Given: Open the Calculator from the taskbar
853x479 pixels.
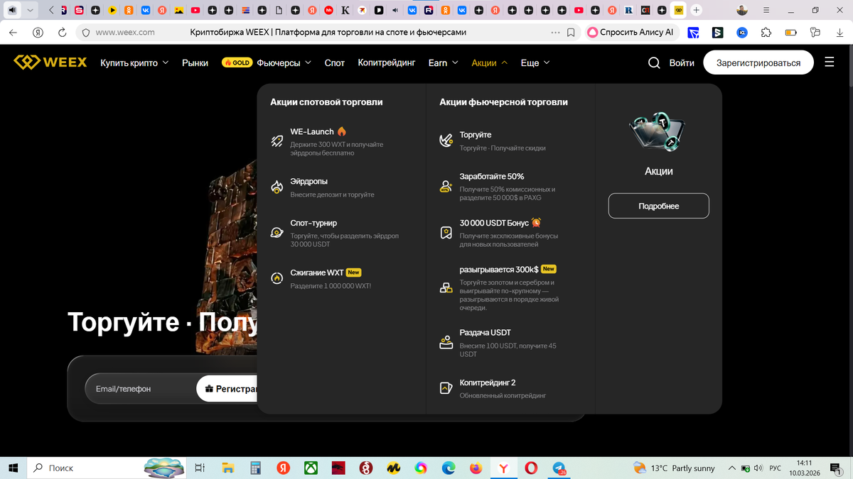Looking at the screenshot, I should (255, 468).
